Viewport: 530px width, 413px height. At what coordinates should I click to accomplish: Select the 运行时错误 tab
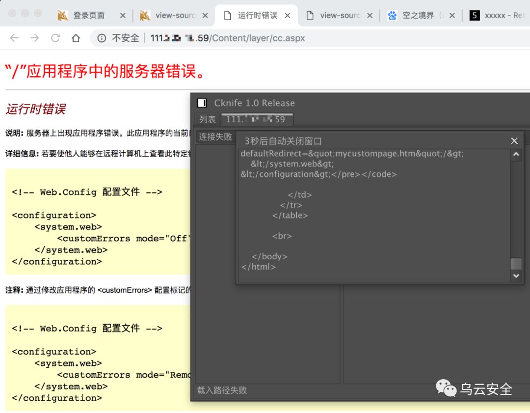pyautogui.click(x=257, y=15)
